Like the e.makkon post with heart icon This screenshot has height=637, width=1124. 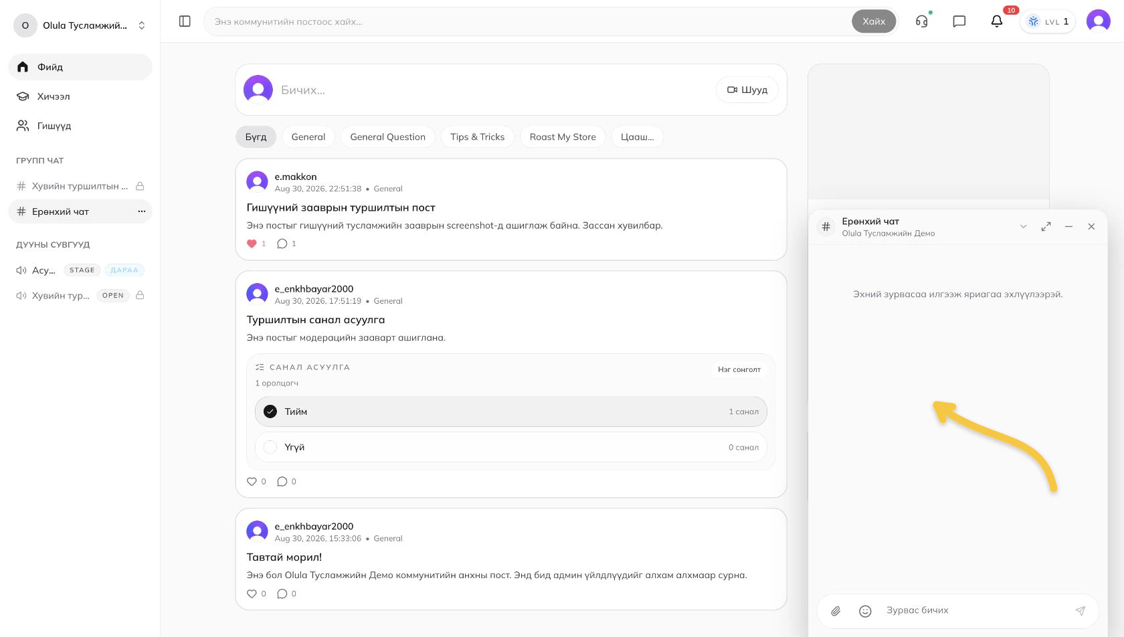(252, 244)
